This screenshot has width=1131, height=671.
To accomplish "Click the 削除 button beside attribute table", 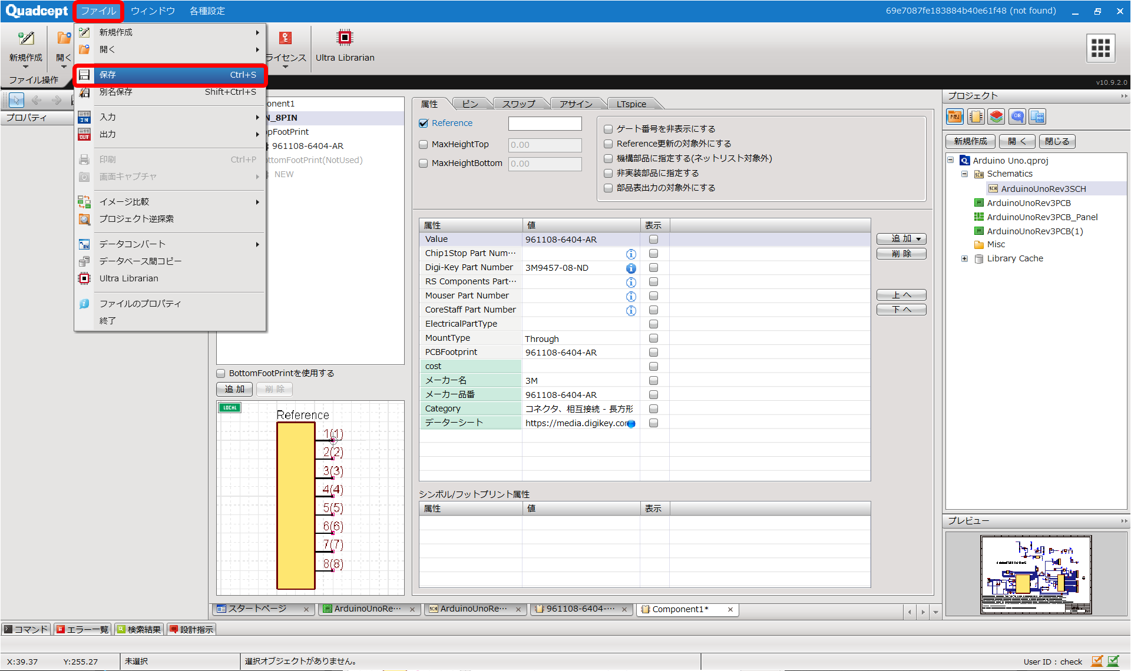I will point(901,254).
